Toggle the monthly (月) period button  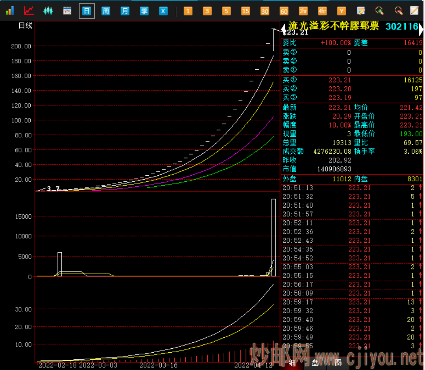(125, 11)
